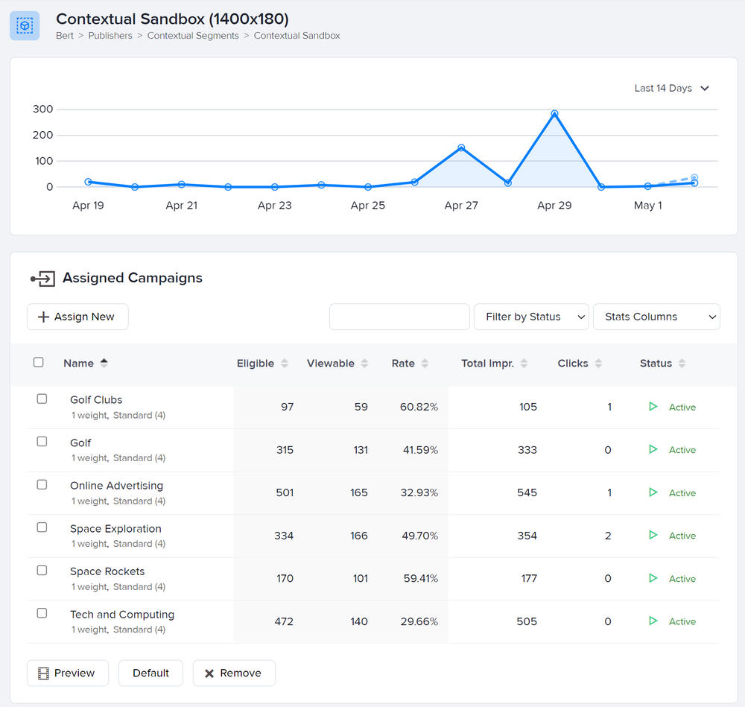The width and height of the screenshot is (745, 707).
Task: Open the Golf campaign name
Action: point(80,443)
